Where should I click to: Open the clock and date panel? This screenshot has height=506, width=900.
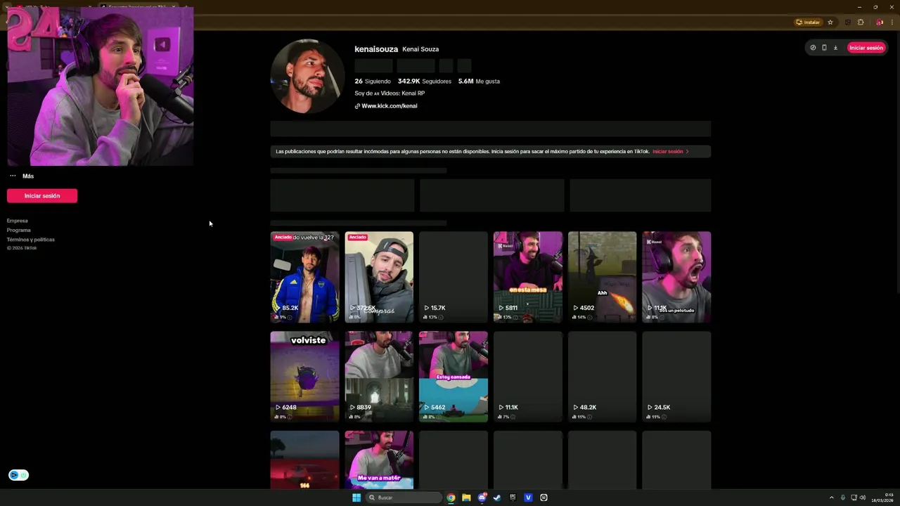click(x=882, y=498)
